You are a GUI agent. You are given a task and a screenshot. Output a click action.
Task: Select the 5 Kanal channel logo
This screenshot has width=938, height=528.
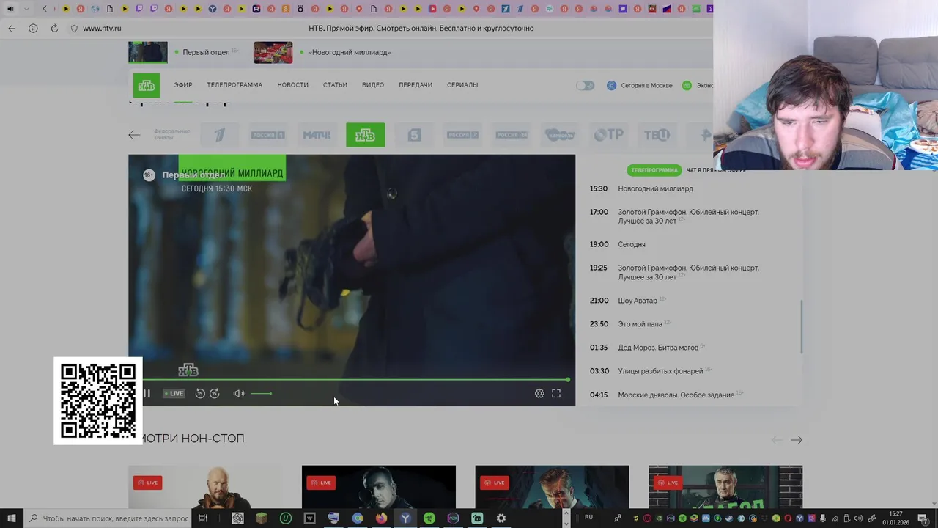coord(414,135)
